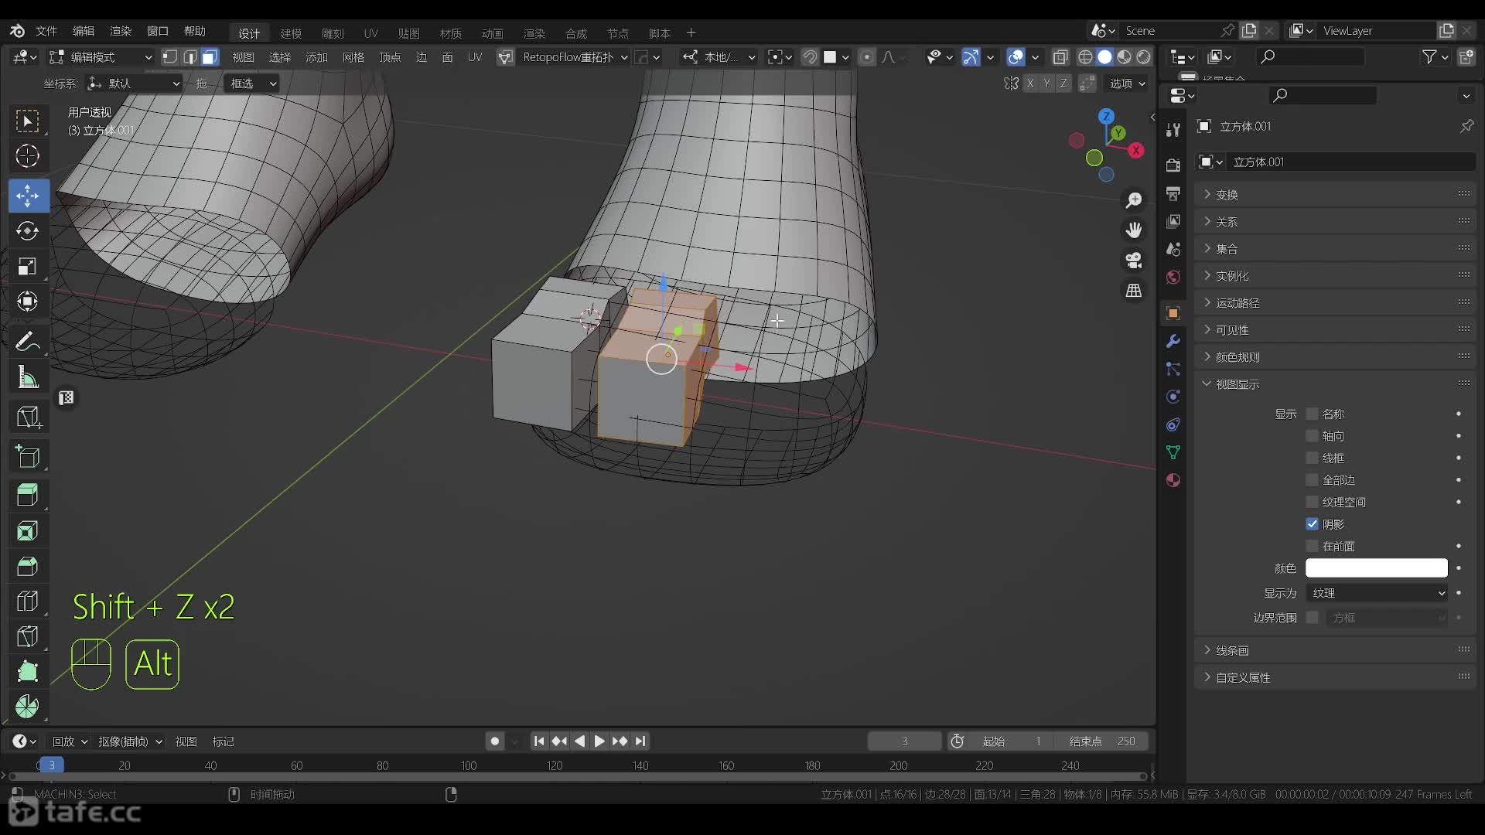This screenshot has height=835, width=1485.
Task: Open the 顶点 menu in viewport header
Action: [x=390, y=57]
